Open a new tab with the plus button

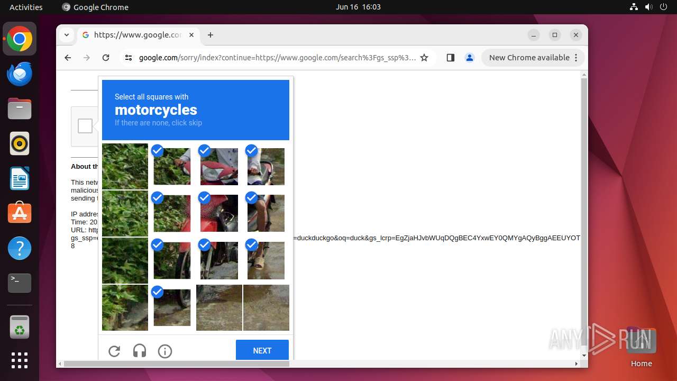click(x=211, y=35)
